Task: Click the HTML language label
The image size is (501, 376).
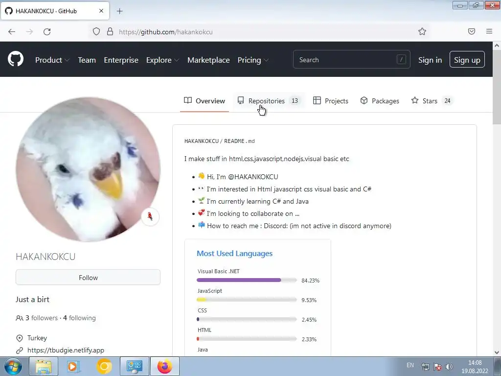Action: tap(205, 330)
